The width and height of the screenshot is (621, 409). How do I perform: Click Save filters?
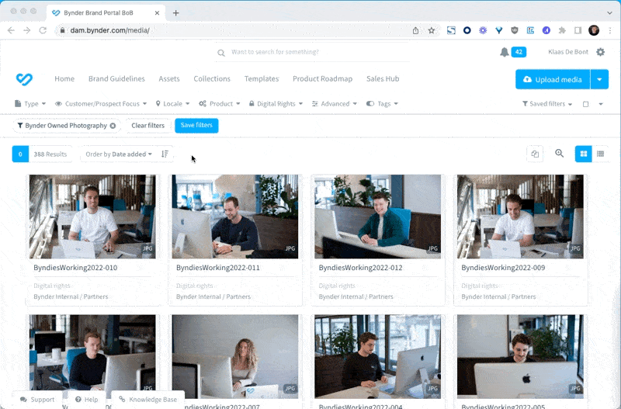[x=196, y=126]
